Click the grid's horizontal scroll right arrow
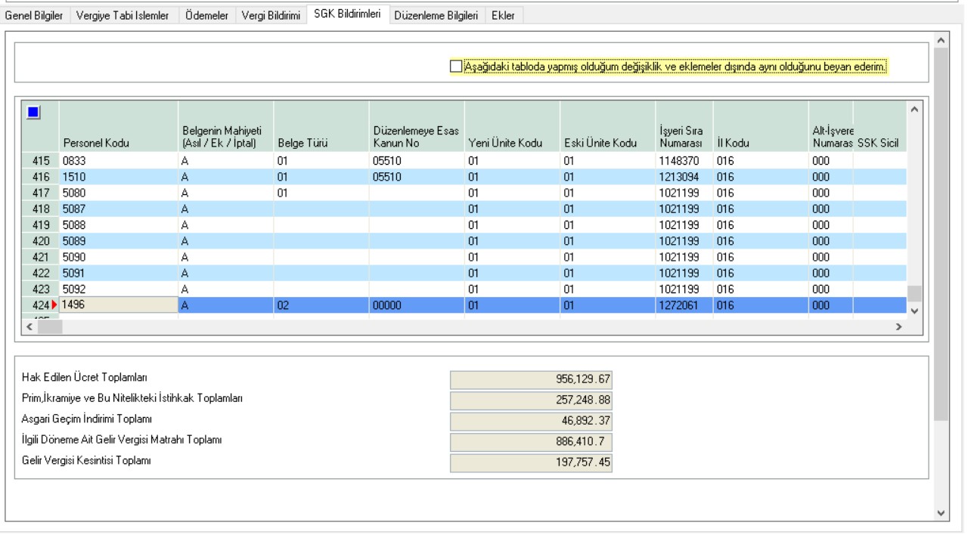This screenshot has height=535, width=971. click(898, 327)
